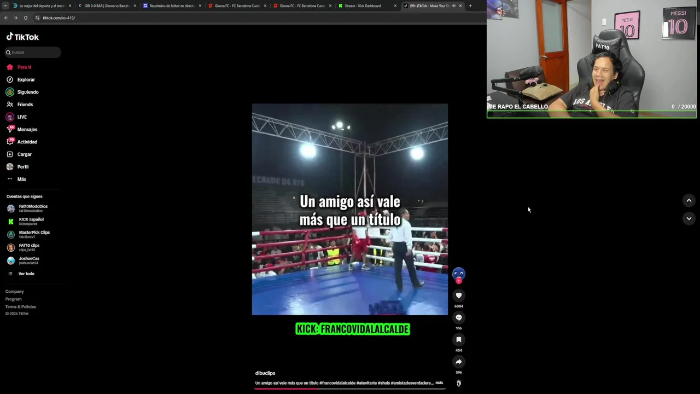Open the Para ti feed
Image resolution: width=700 pixels, height=394 pixels.
coord(24,67)
